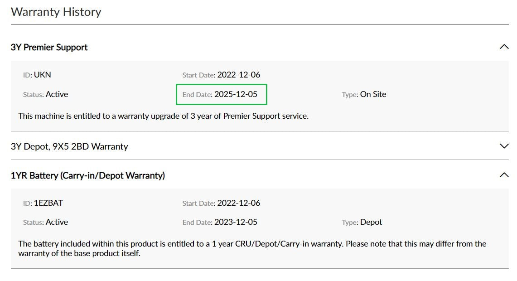Image resolution: width=517 pixels, height=281 pixels.
Task: Click the highlighted end date 2025-12-05
Action: [x=236, y=94]
